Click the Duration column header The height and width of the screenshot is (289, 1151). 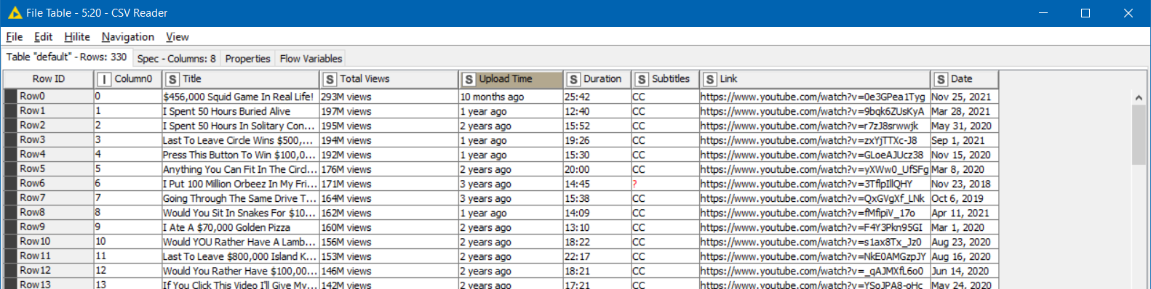(x=597, y=79)
